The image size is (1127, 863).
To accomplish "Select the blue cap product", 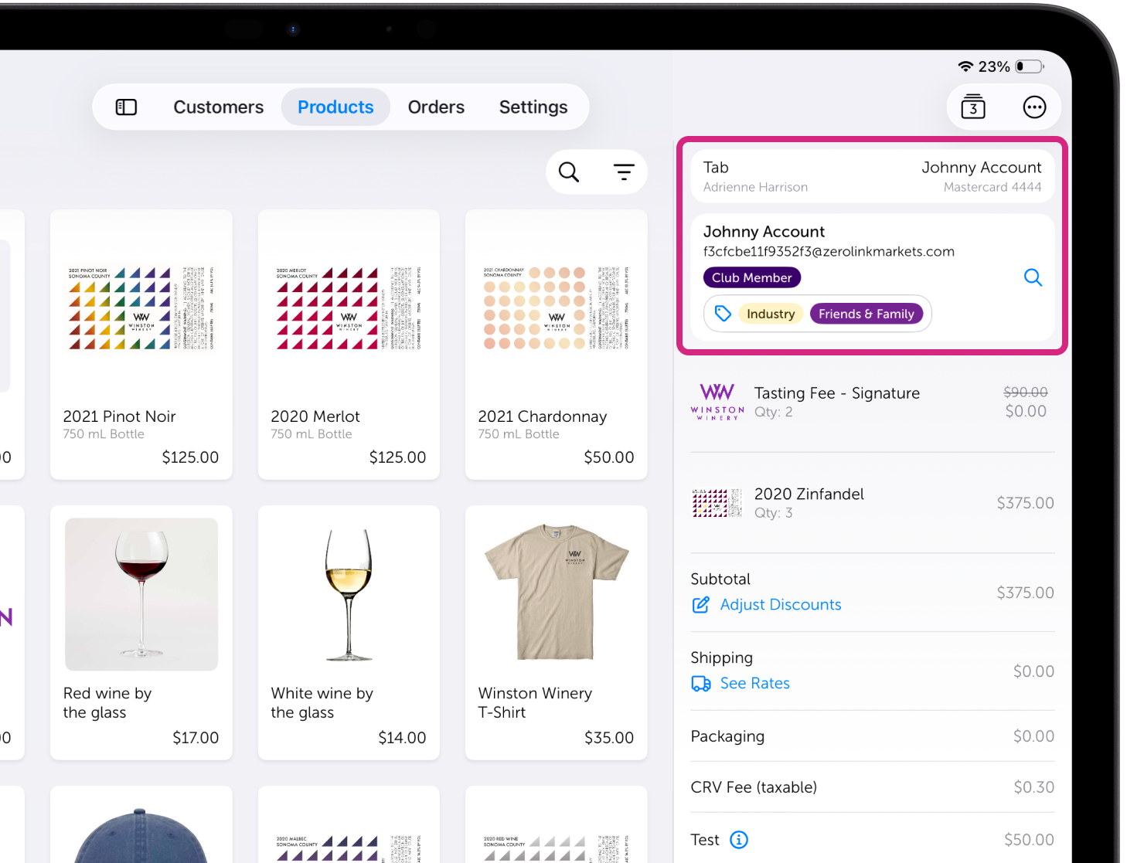I will tap(141, 825).
